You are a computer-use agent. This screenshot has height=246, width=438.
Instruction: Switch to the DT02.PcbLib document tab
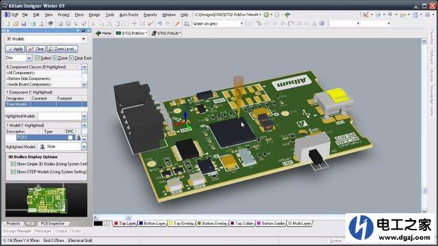[x=166, y=33]
